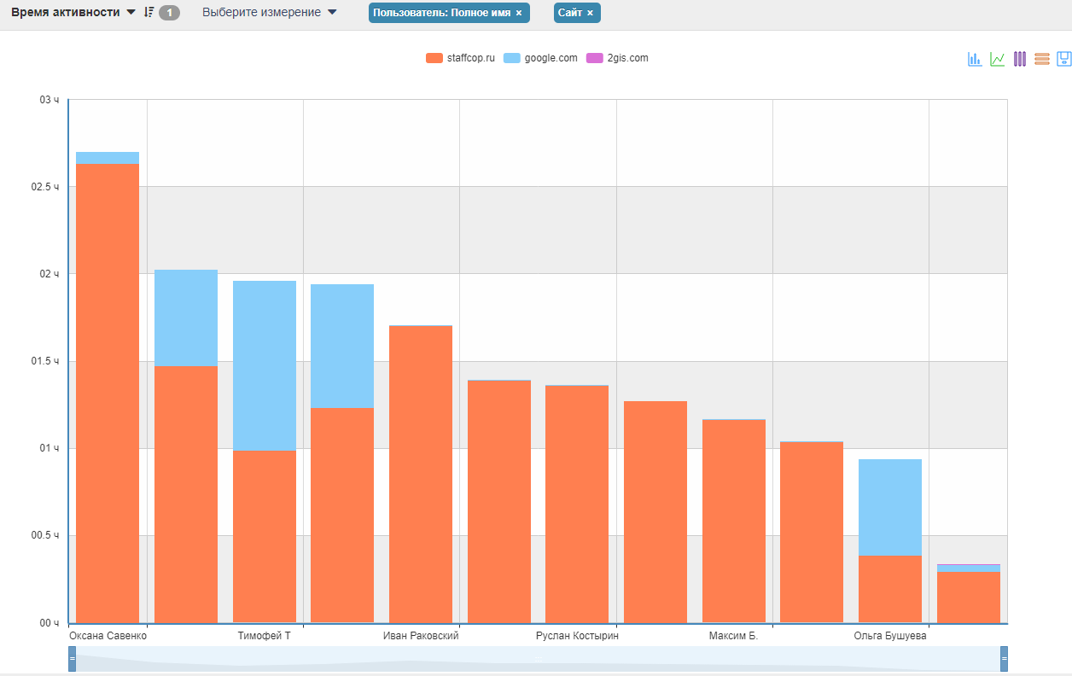This screenshot has width=1072, height=676.
Task: Select the horizontal stacked bars icon
Action: click(x=1041, y=59)
